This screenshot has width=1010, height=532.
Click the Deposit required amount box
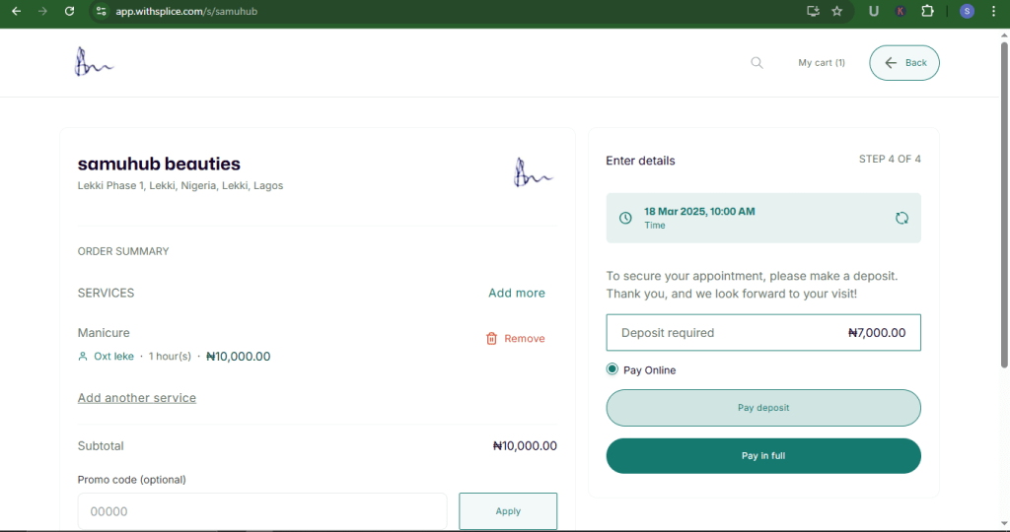coord(763,333)
